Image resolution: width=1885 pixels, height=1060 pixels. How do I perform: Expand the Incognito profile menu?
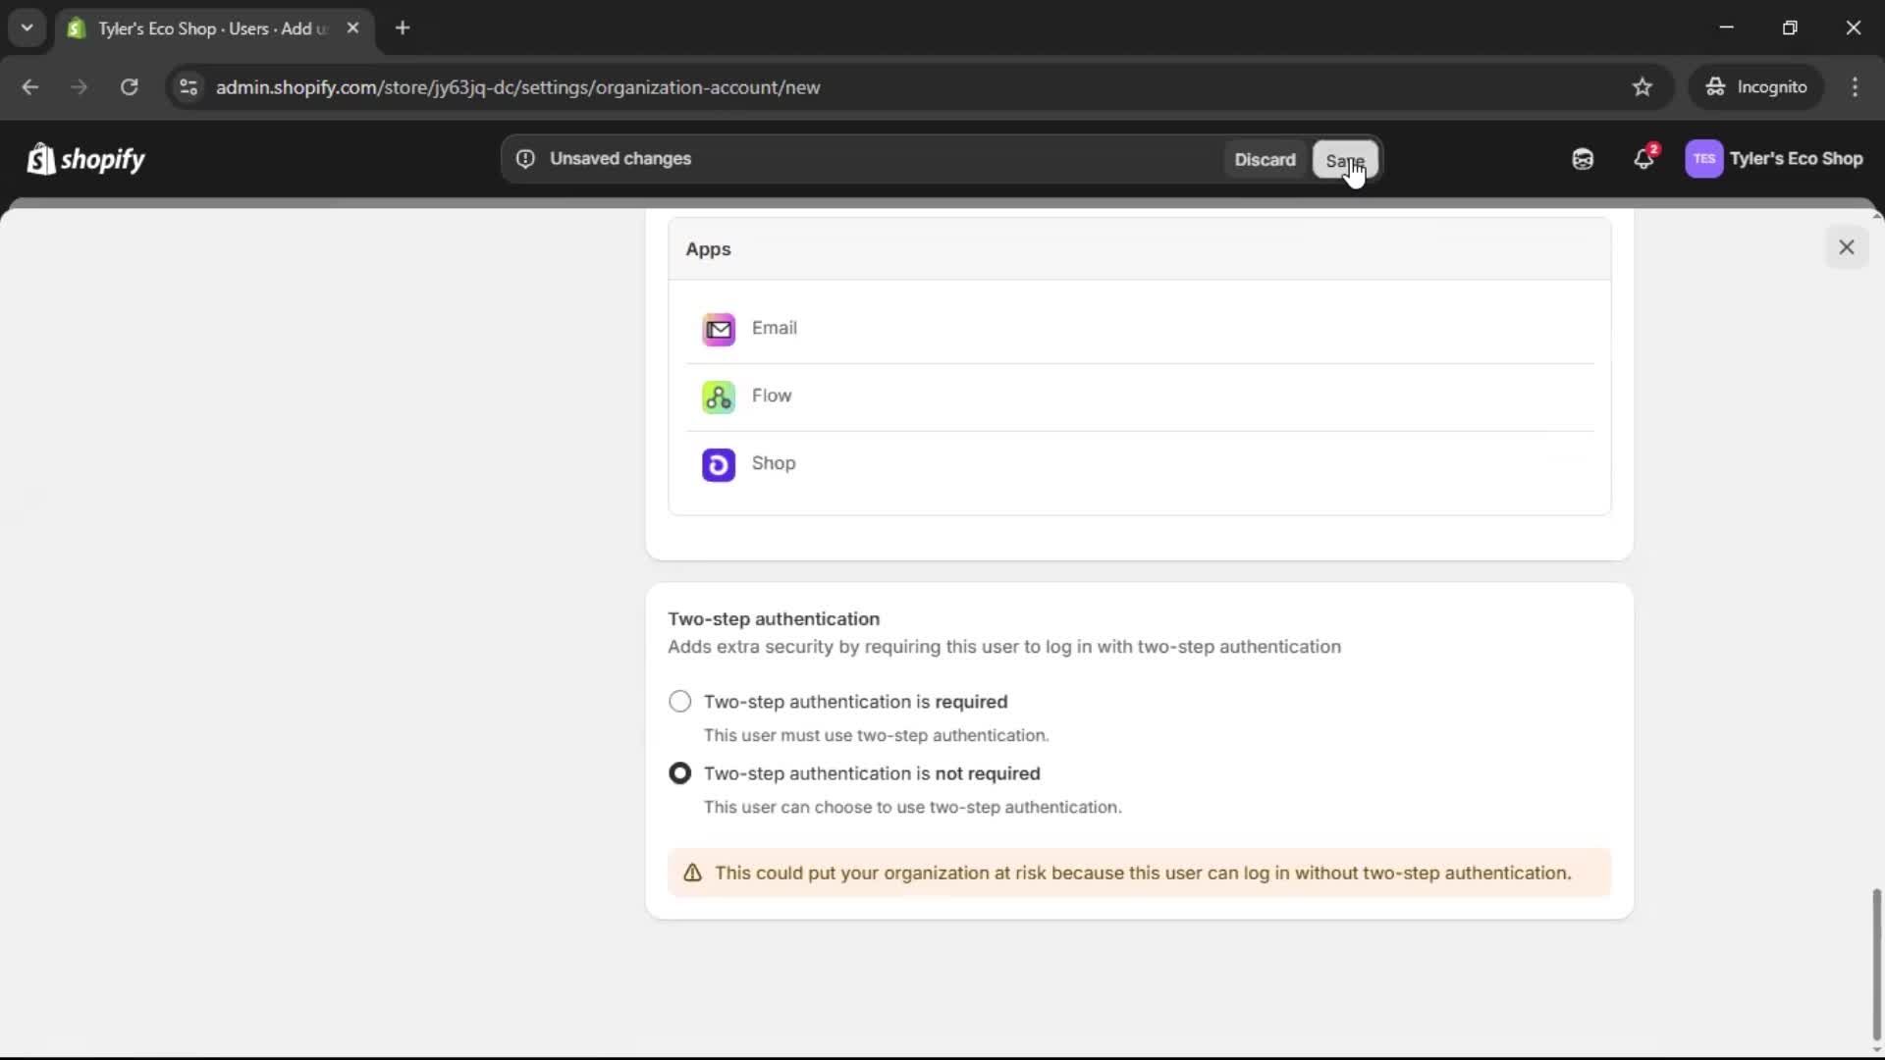click(1756, 86)
